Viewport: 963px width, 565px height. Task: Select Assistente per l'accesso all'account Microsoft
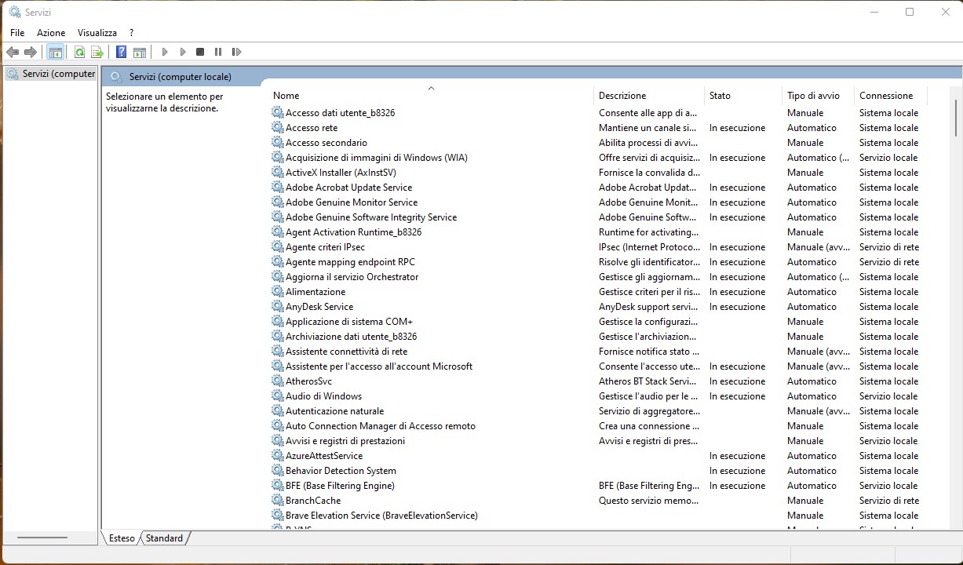point(379,366)
